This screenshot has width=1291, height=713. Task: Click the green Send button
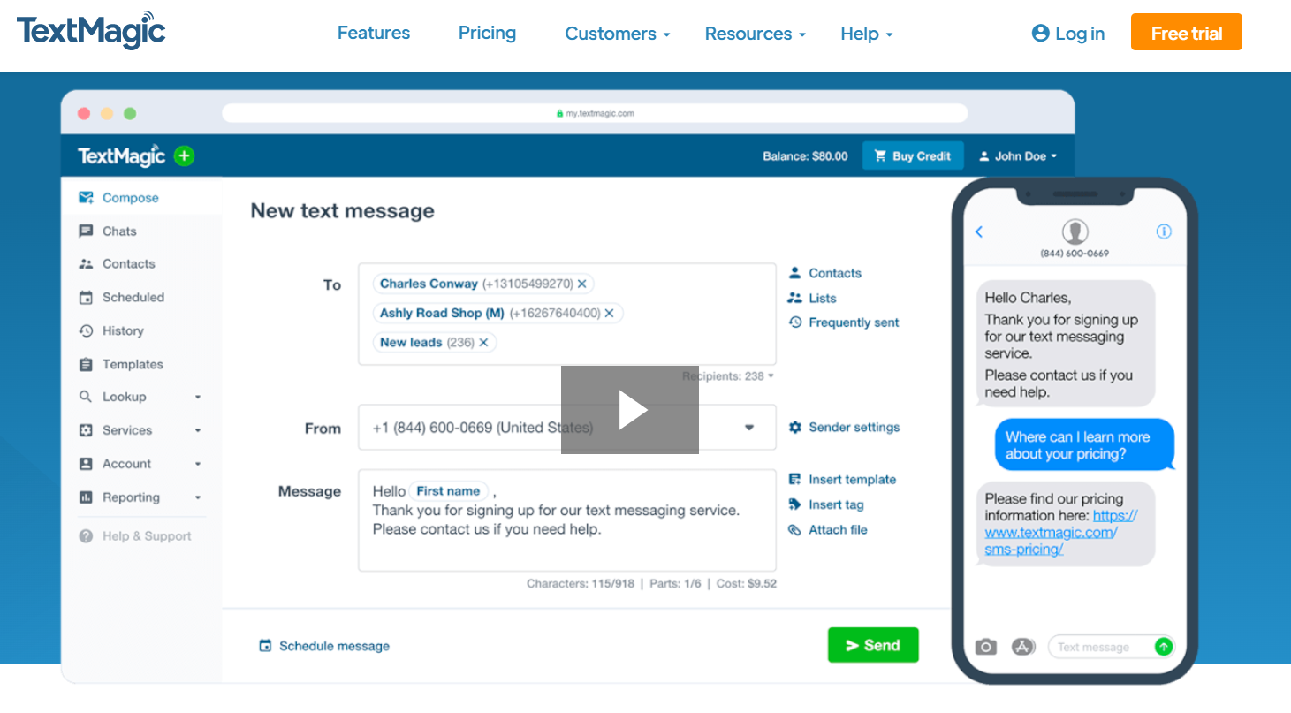[873, 645]
